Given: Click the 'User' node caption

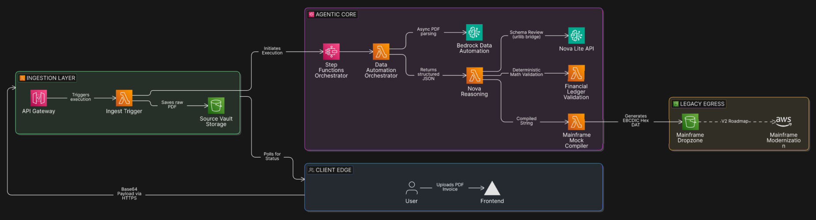Looking at the screenshot, I should click(412, 201).
